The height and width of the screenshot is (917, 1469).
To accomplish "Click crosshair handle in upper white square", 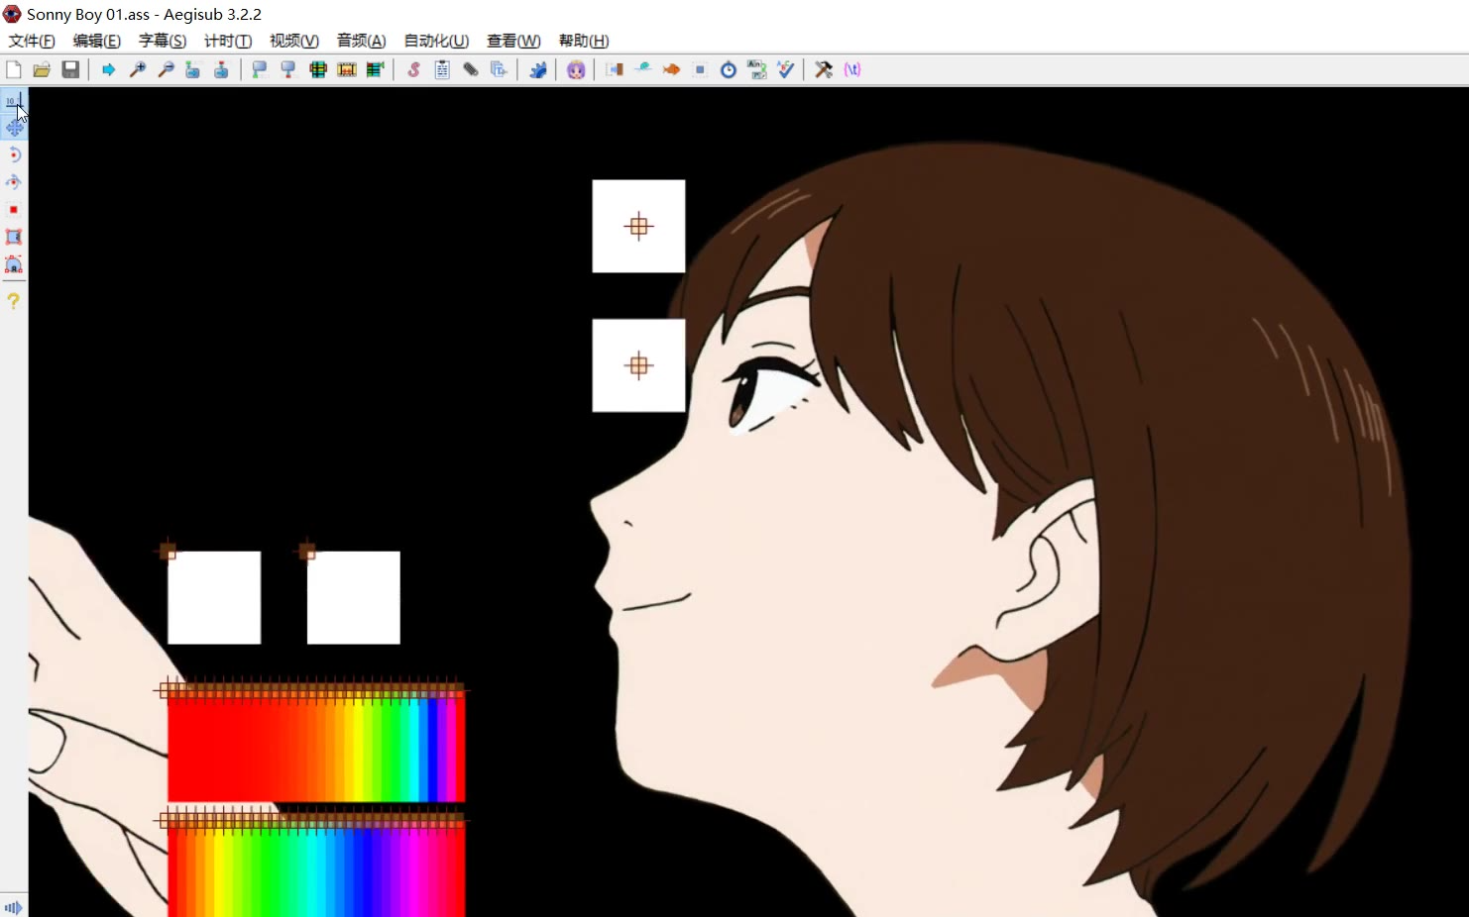I will tap(639, 226).
